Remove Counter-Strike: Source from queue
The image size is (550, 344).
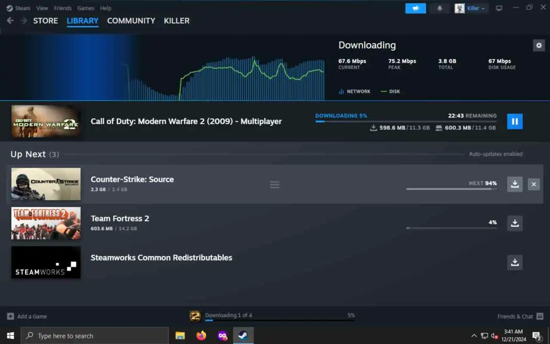pos(534,184)
